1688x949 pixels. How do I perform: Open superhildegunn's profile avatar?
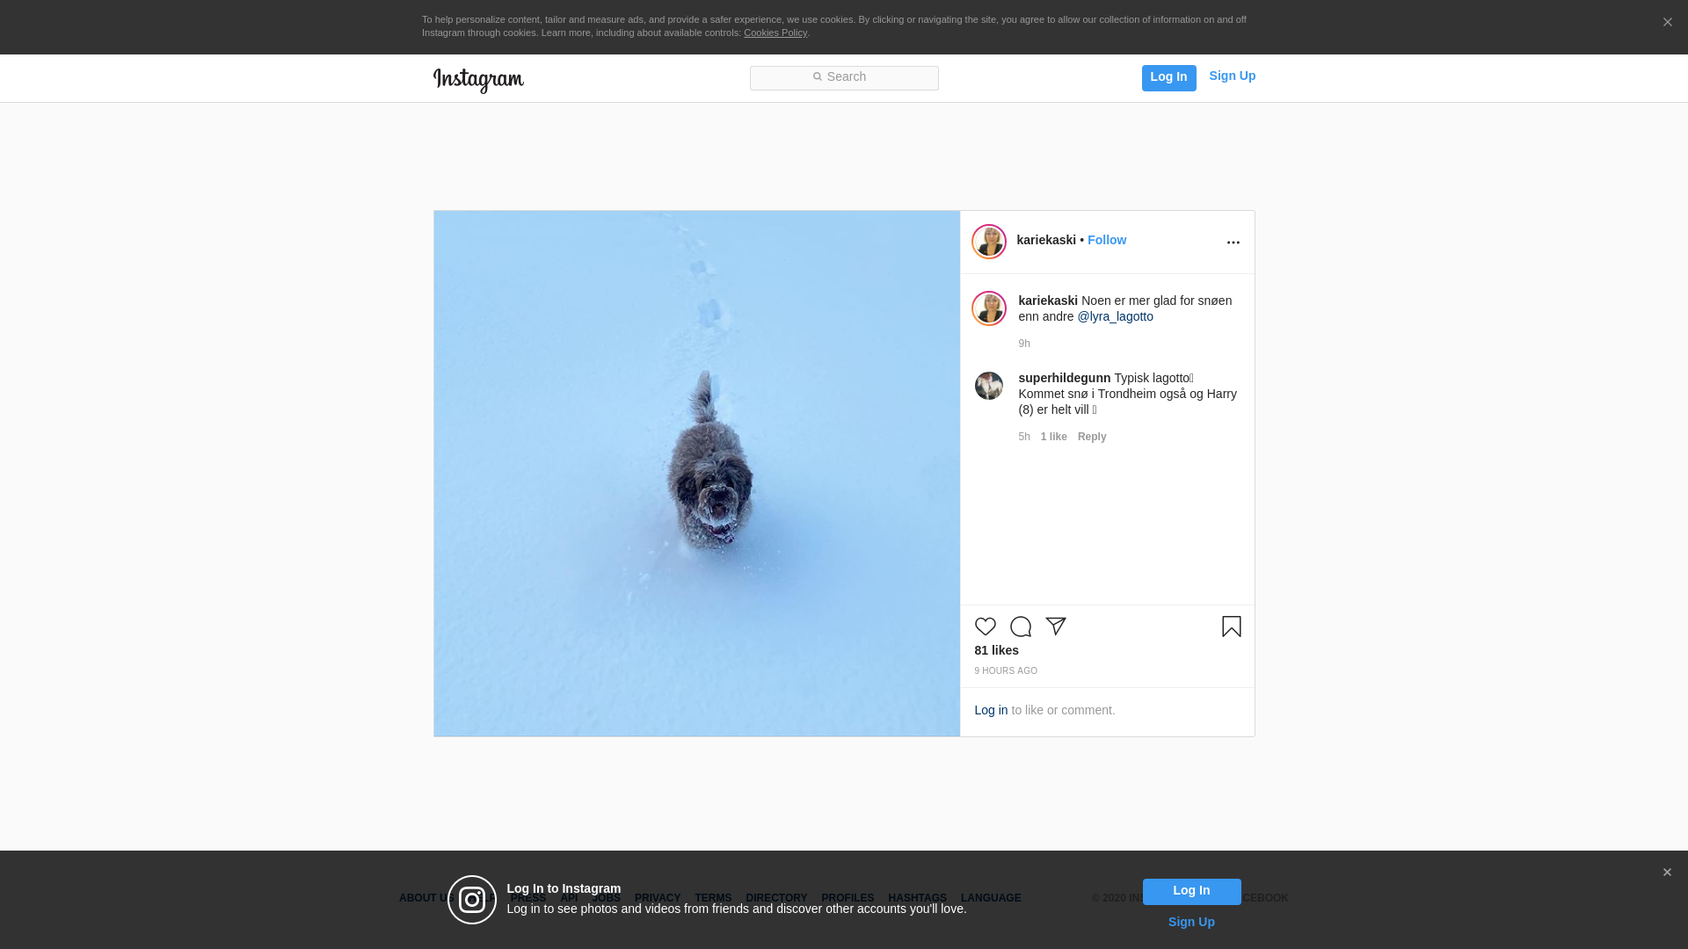(x=988, y=386)
